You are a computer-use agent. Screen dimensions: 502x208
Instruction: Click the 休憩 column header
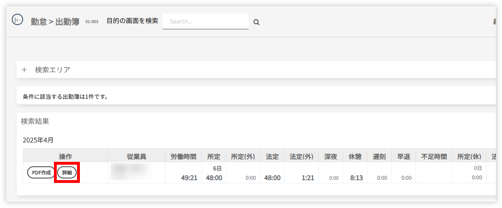pos(355,157)
